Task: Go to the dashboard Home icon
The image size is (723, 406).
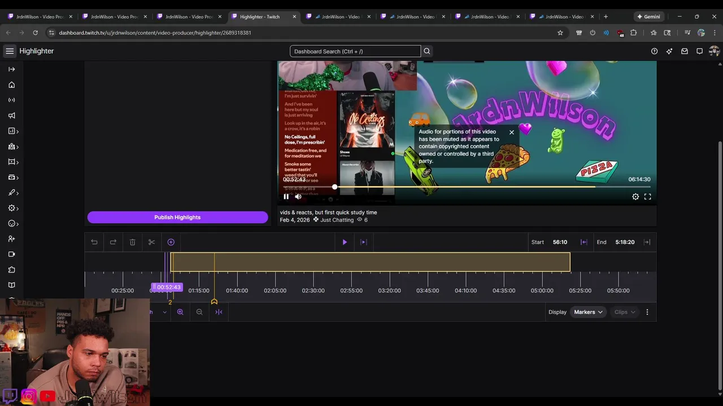Action: [11, 85]
